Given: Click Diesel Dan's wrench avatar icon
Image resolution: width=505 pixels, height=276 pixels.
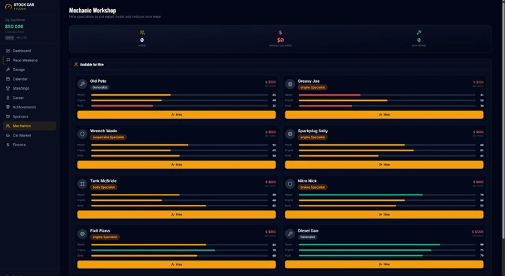Looking at the screenshot, I should pos(290,234).
